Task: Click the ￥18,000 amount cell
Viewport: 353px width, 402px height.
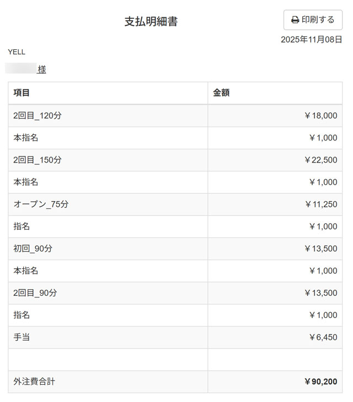Action: (320, 116)
